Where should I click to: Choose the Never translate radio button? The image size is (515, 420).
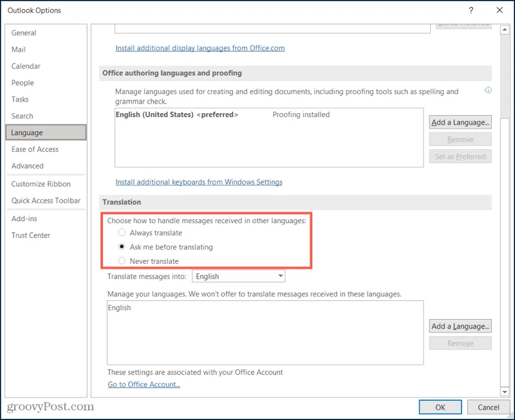pyautogui.click(x=122, y=261)
